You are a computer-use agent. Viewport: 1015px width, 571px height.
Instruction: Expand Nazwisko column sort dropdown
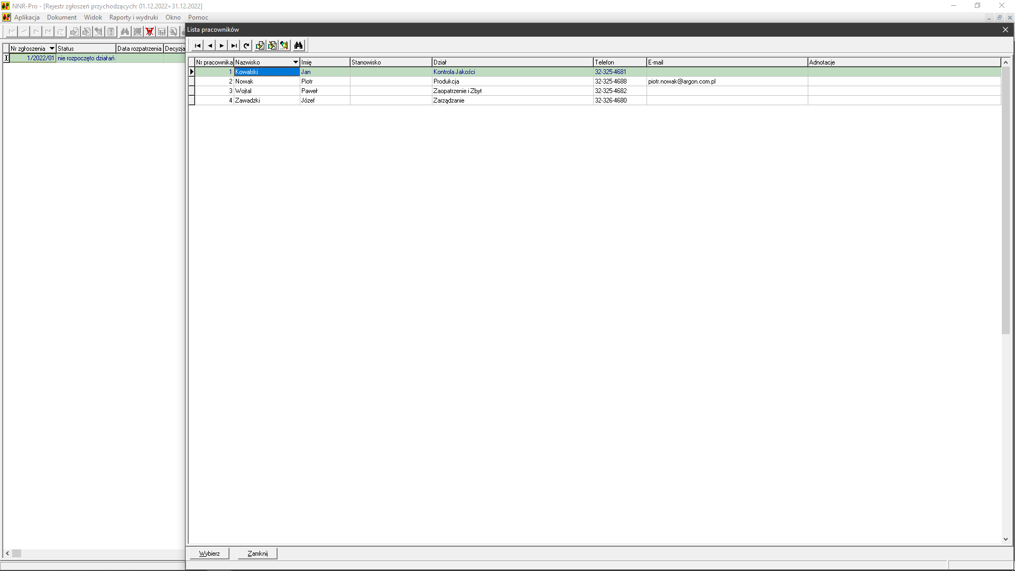coord(296,62)
